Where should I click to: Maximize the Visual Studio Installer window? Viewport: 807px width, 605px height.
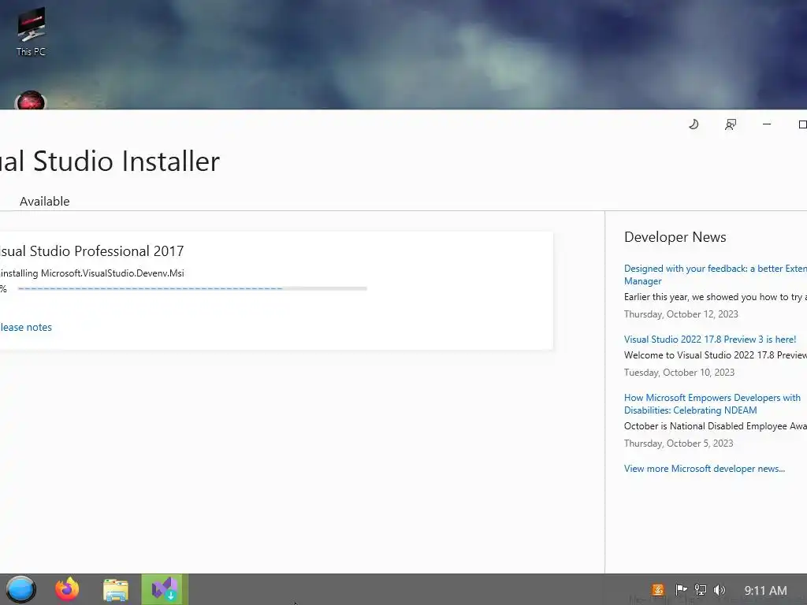pos(802,124)
